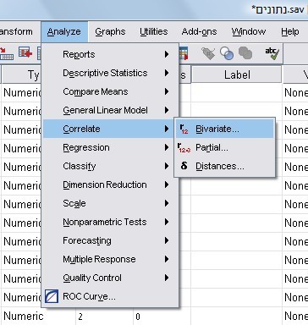Click the Transform menu
Viewport: 308px width, 325px height.
point(16,31)
